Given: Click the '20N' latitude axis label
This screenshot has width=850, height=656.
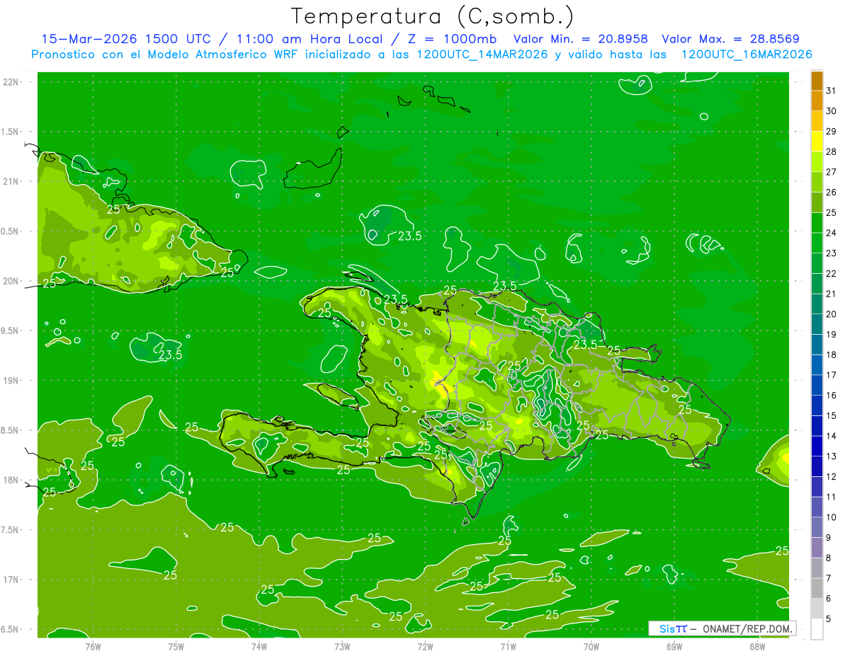Looking at the screenshot, I should coord(11,281).
